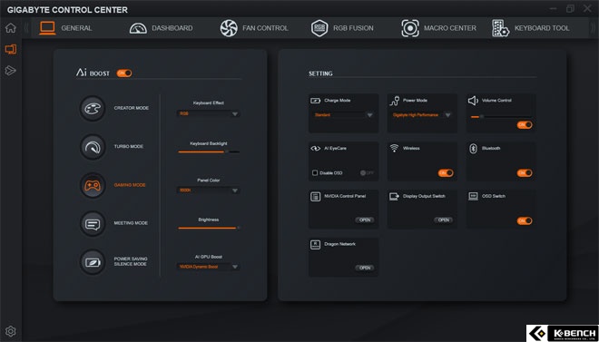Open the AI GPU Boost dropdown
The height and width of the screenshot is (342, 599).
click(209, 267)
